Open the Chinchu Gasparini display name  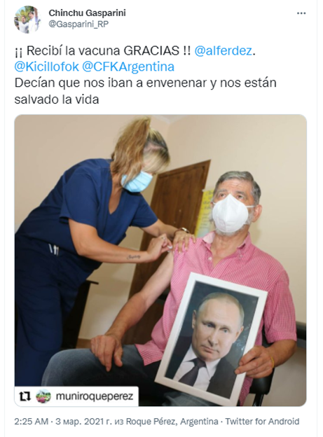pos(87,13)
